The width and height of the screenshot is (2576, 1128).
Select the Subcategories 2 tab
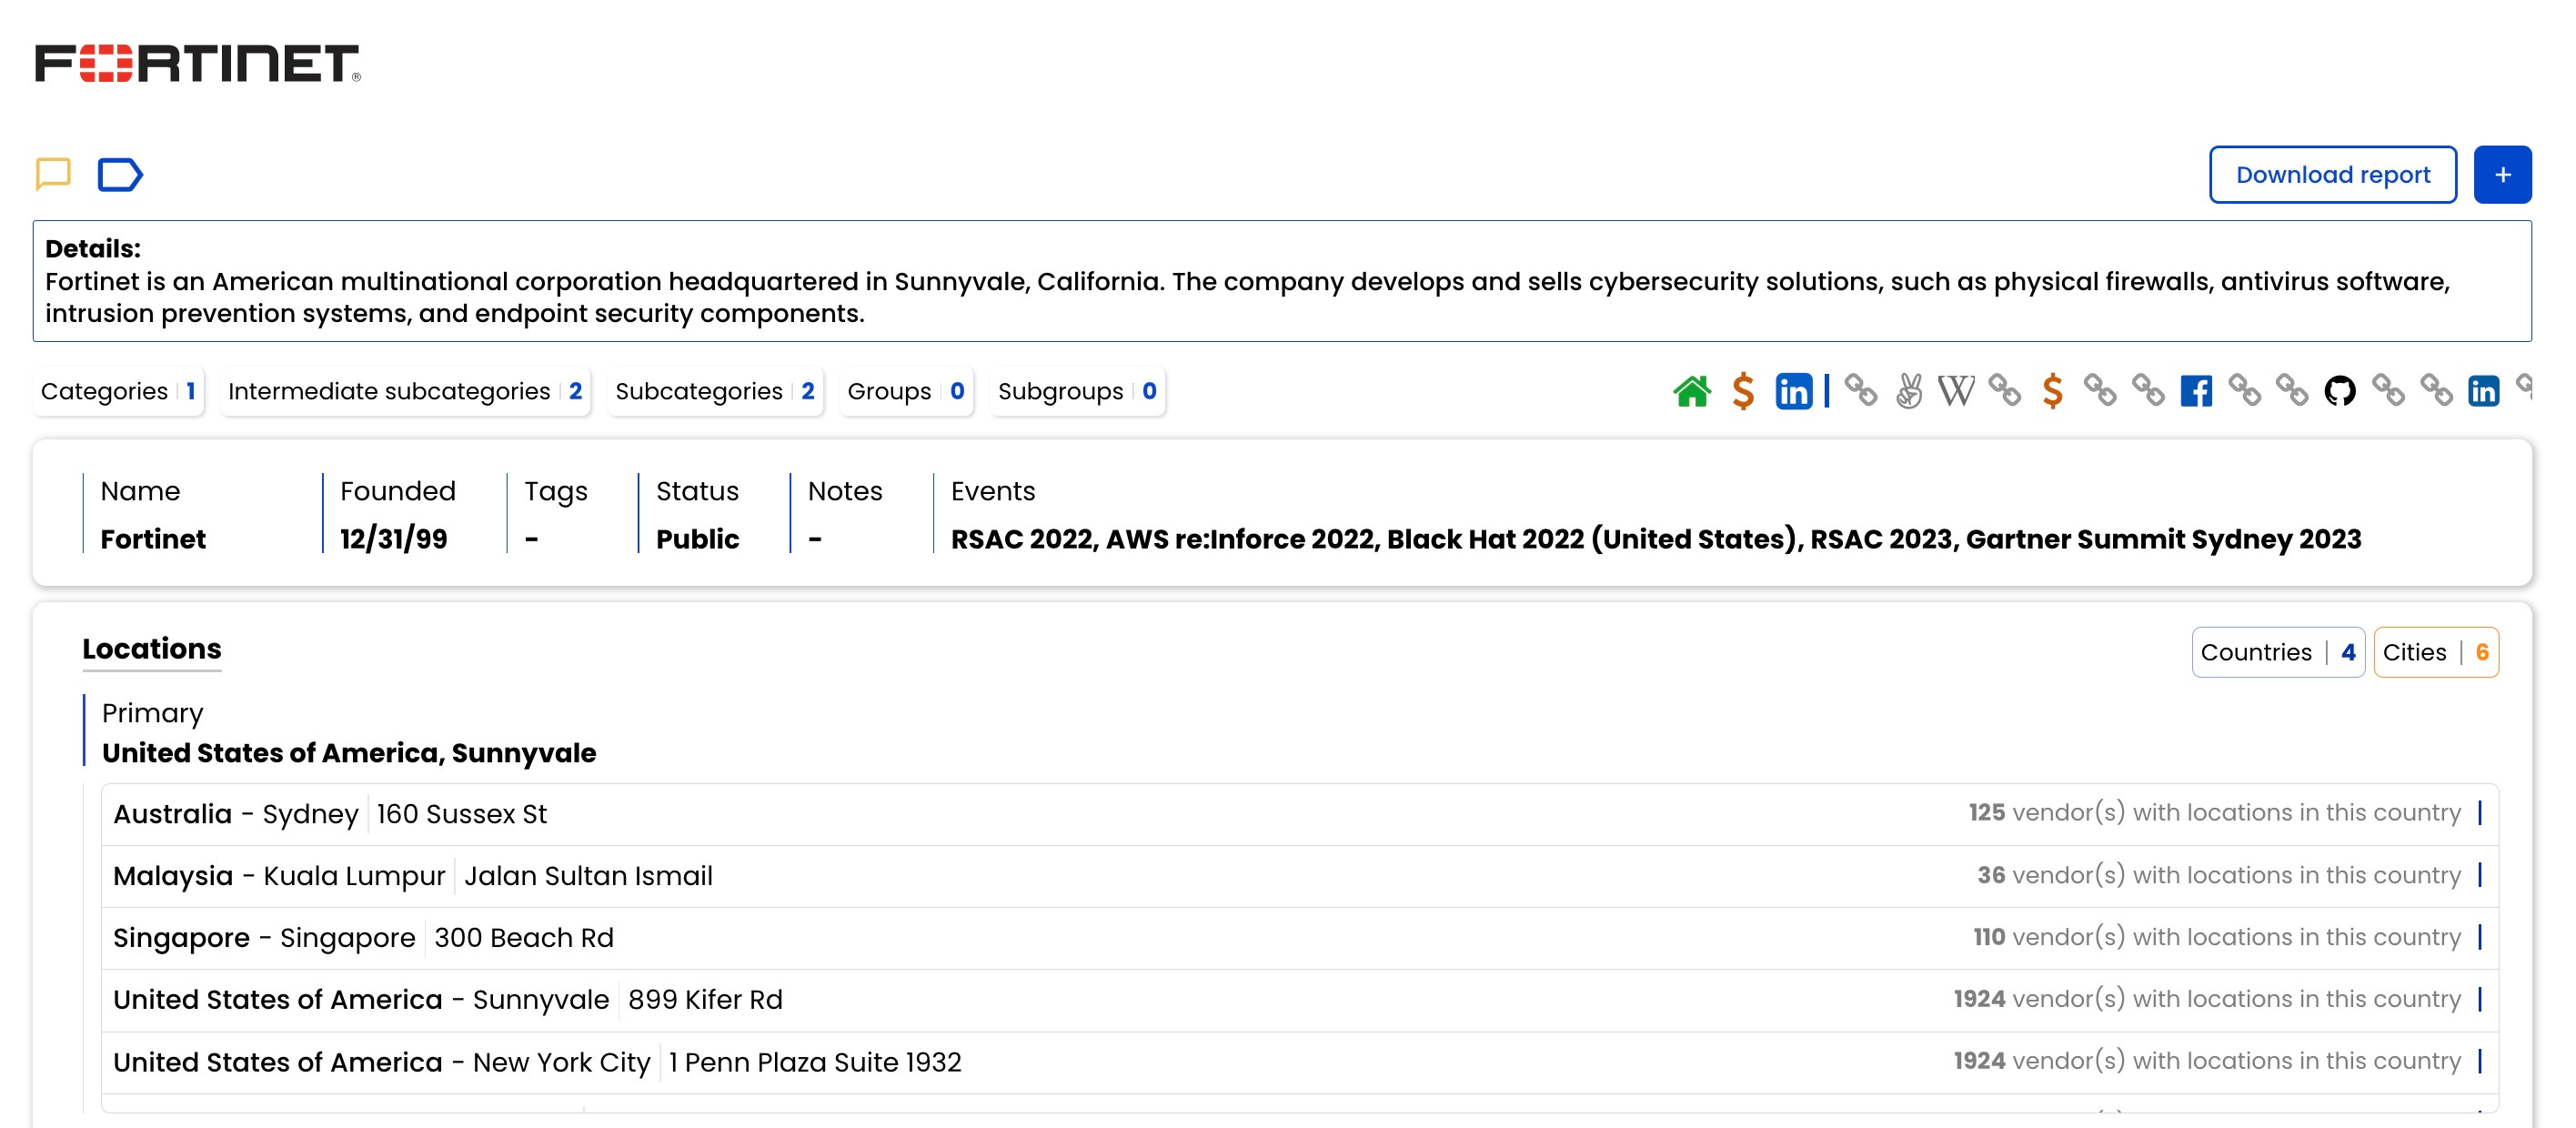tap(714, 391)
